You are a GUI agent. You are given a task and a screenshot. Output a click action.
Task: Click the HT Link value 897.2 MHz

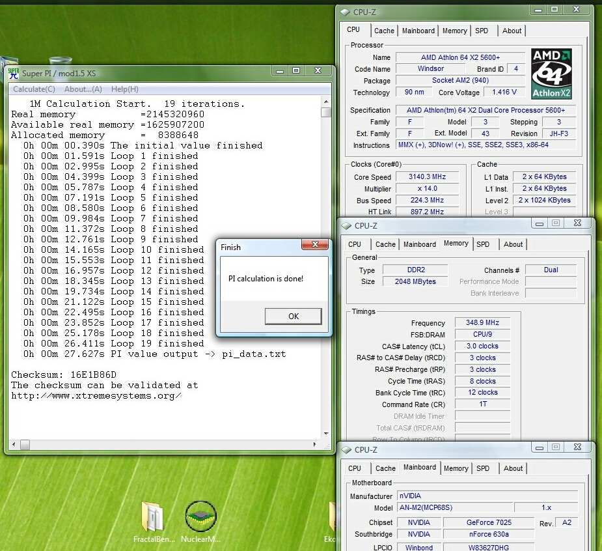point(427,212)
